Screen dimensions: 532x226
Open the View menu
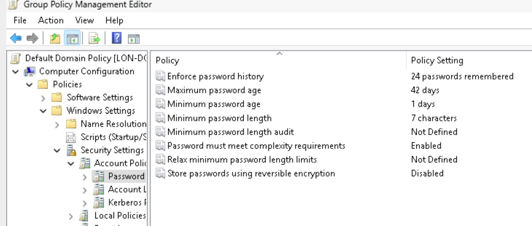pos(84,20)
